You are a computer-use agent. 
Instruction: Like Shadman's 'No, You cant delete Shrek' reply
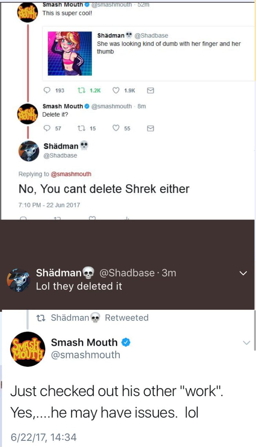point(92,217)
